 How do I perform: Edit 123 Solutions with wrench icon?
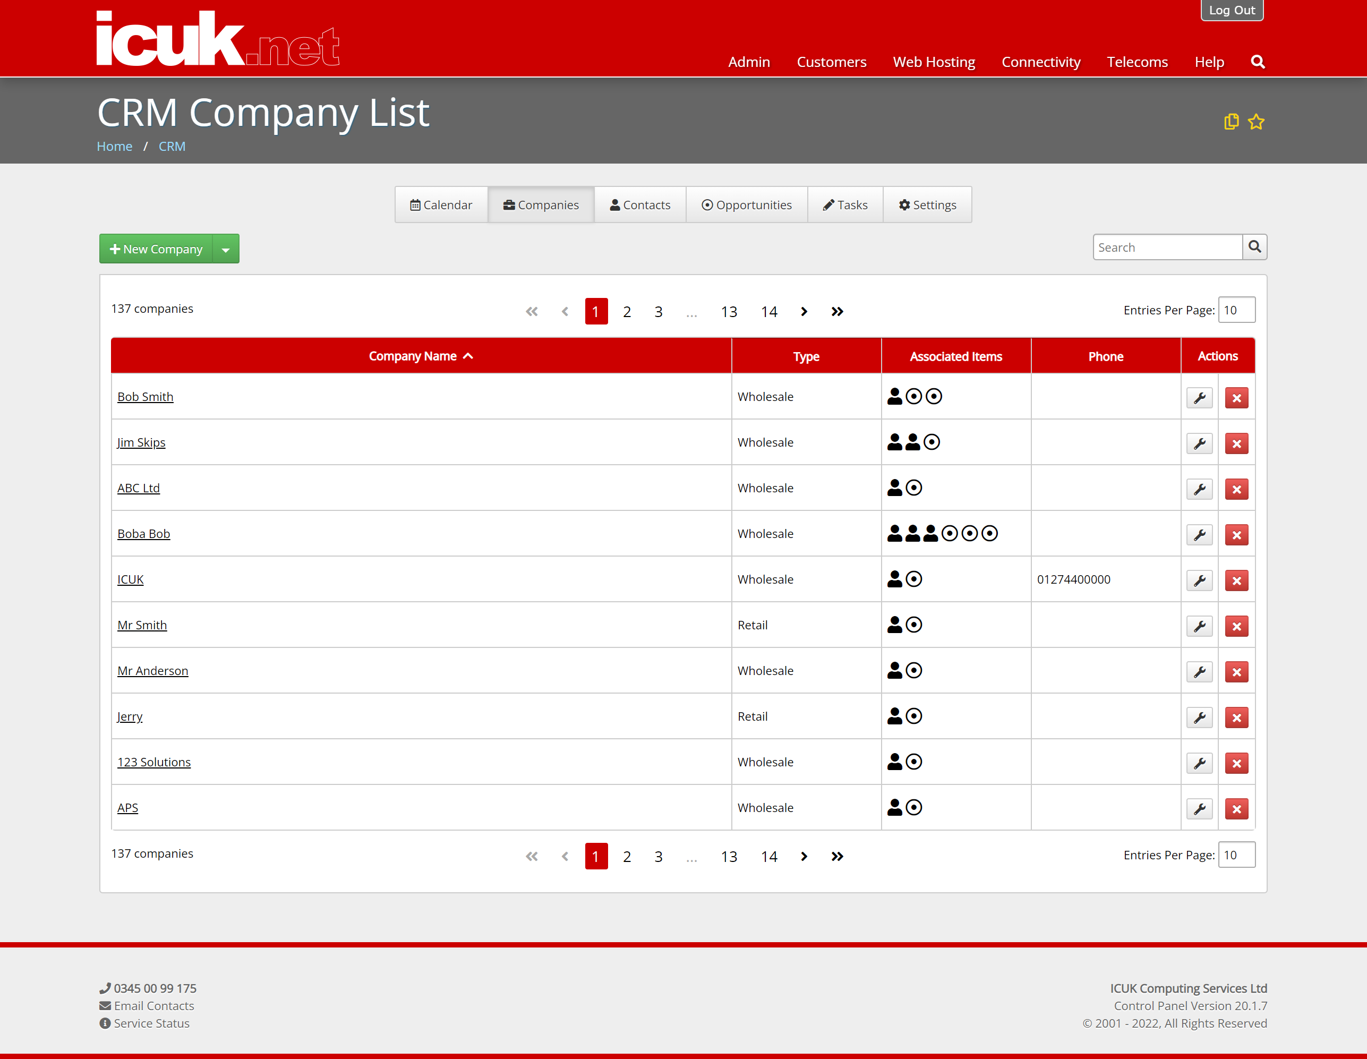(1199, 764)
